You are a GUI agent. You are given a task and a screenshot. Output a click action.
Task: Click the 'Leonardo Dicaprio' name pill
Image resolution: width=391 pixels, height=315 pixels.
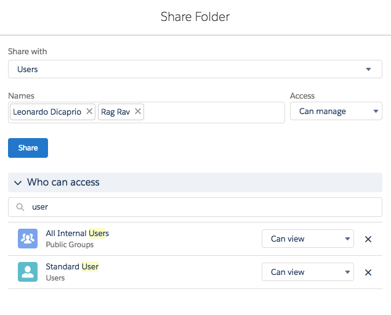52,112
